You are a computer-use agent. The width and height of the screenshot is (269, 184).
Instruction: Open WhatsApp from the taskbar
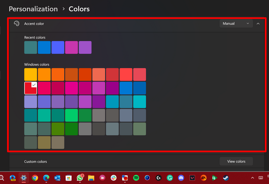(x=80, y=178)
